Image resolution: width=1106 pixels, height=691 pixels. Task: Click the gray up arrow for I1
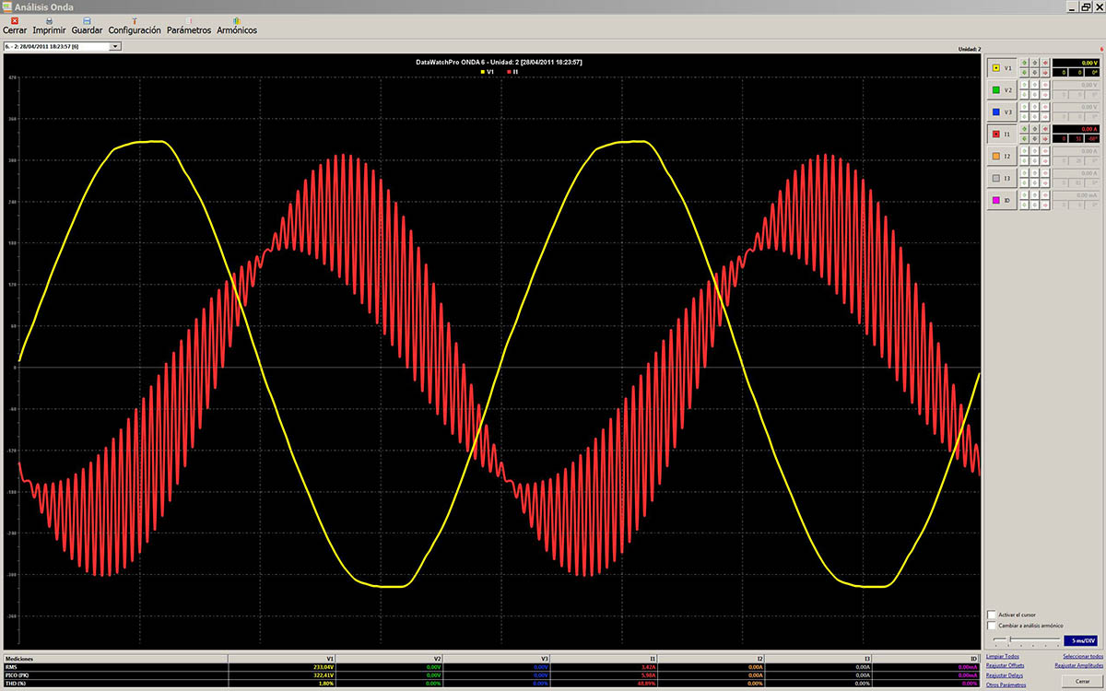1035,129
